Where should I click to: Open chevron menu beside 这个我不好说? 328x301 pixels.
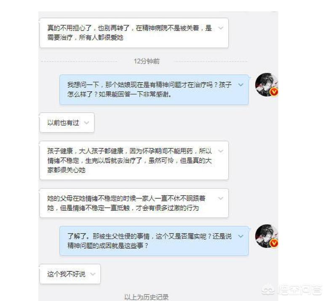tap(93, 274)
